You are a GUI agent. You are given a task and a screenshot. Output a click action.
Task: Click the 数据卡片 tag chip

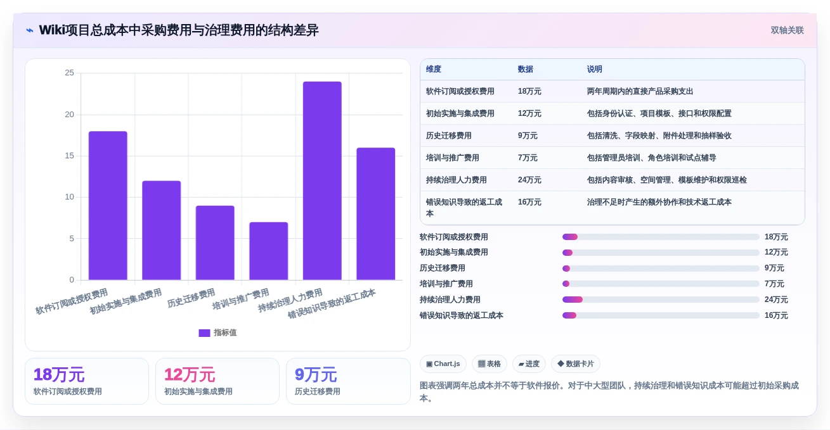(575, 364)
